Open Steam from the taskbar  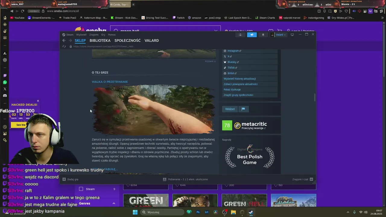click(x=251, y=212)
